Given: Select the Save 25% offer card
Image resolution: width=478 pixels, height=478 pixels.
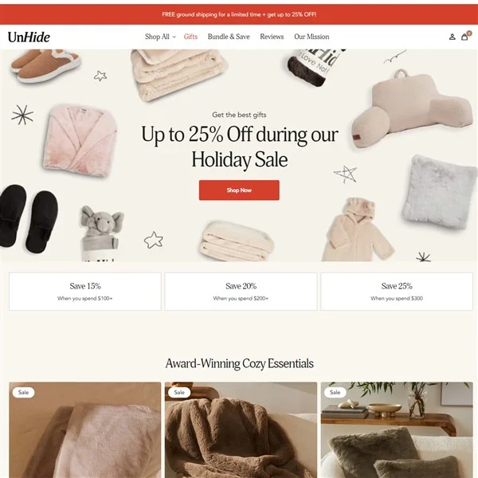Looking at the screenshot, I should click(x=397, y=292).
